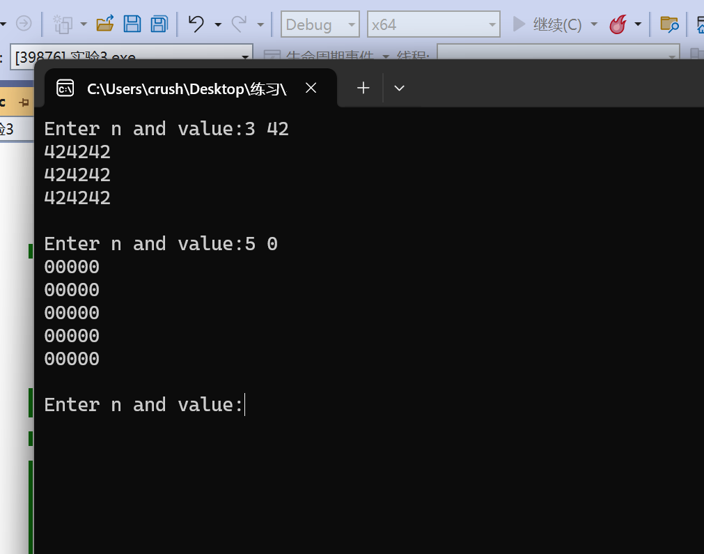Open the process 实验3.exe dropdown
This screenshot has height=554, width=704.
(x=132, y=56)
